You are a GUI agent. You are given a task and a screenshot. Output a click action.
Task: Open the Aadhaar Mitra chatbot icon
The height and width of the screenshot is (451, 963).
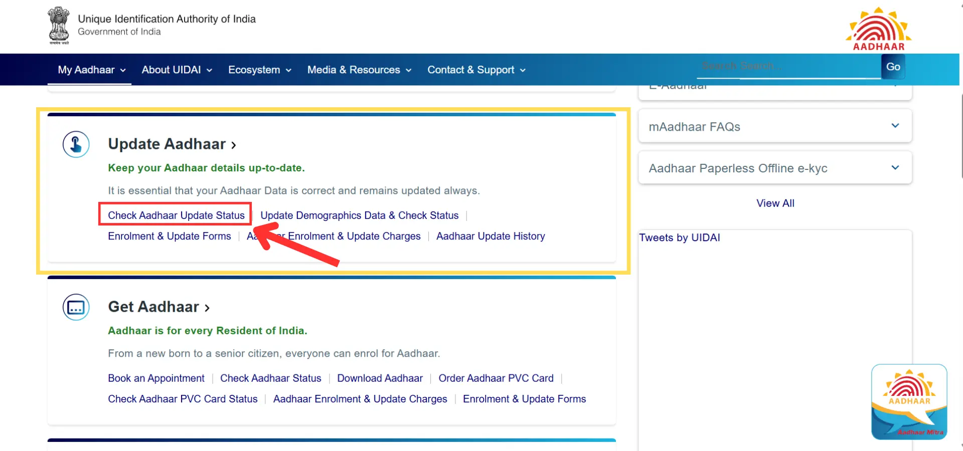tap(909, 402)
